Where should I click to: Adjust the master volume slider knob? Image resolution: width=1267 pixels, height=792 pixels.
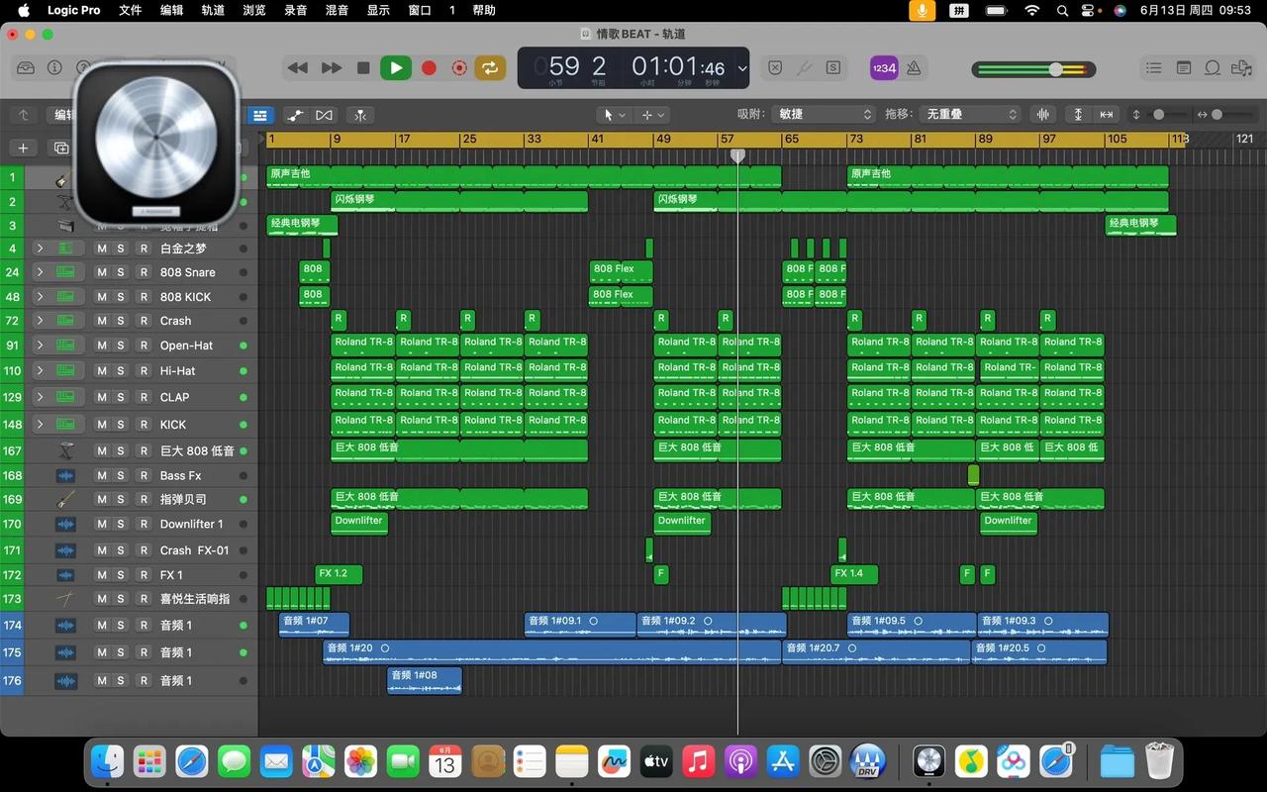tap(1056, 69)
